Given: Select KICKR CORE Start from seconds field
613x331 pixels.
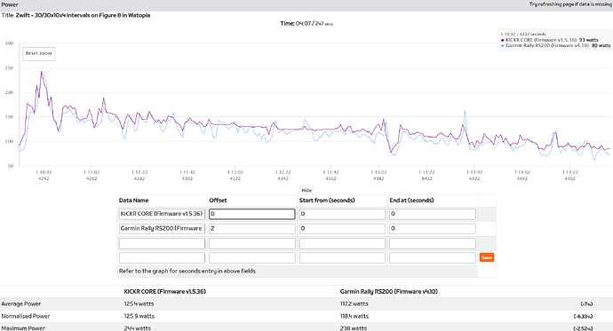Looking at the screenshot, I should [x=342, y=214].
